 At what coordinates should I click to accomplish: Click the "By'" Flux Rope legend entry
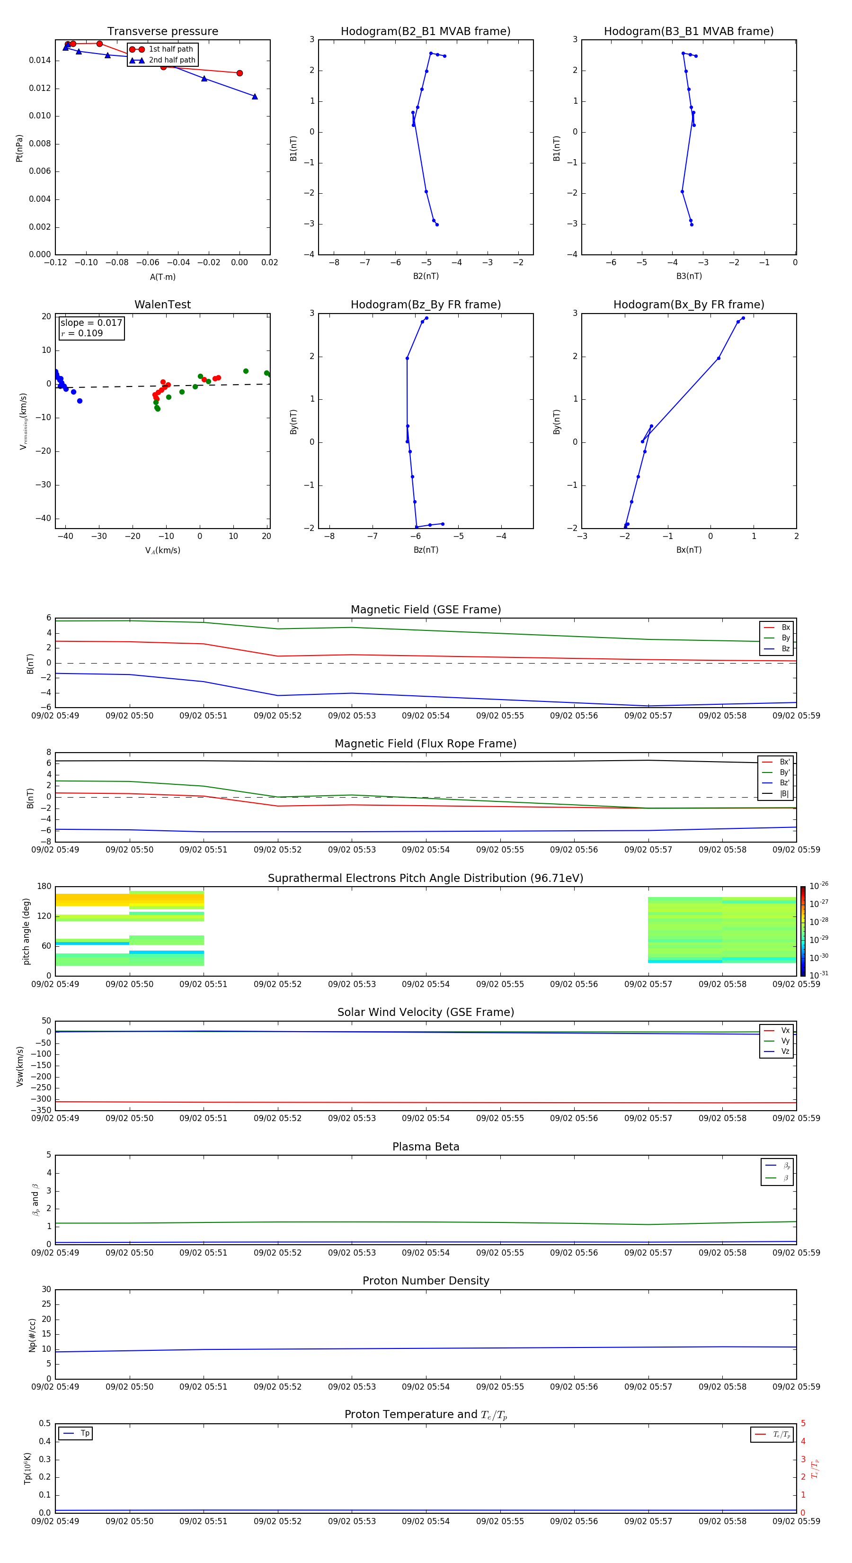[x=776, y=773]
